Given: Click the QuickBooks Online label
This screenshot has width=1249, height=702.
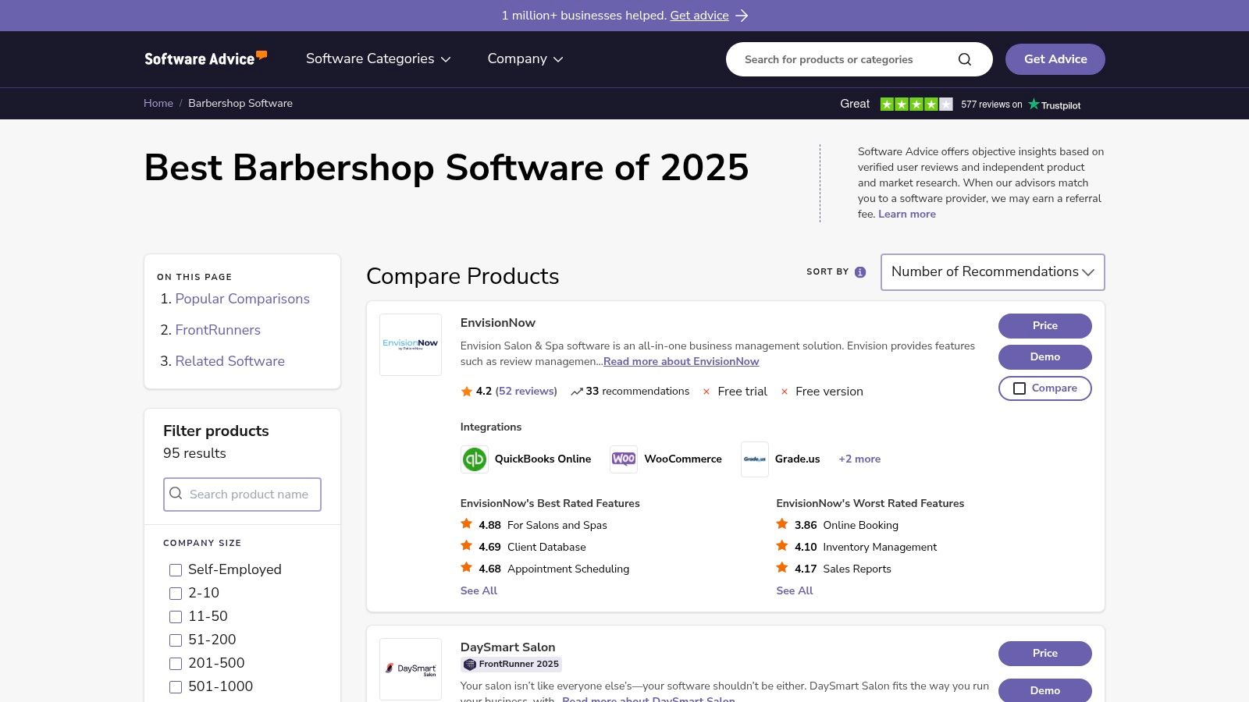Looking at the screenshot, I should [543, 459].
